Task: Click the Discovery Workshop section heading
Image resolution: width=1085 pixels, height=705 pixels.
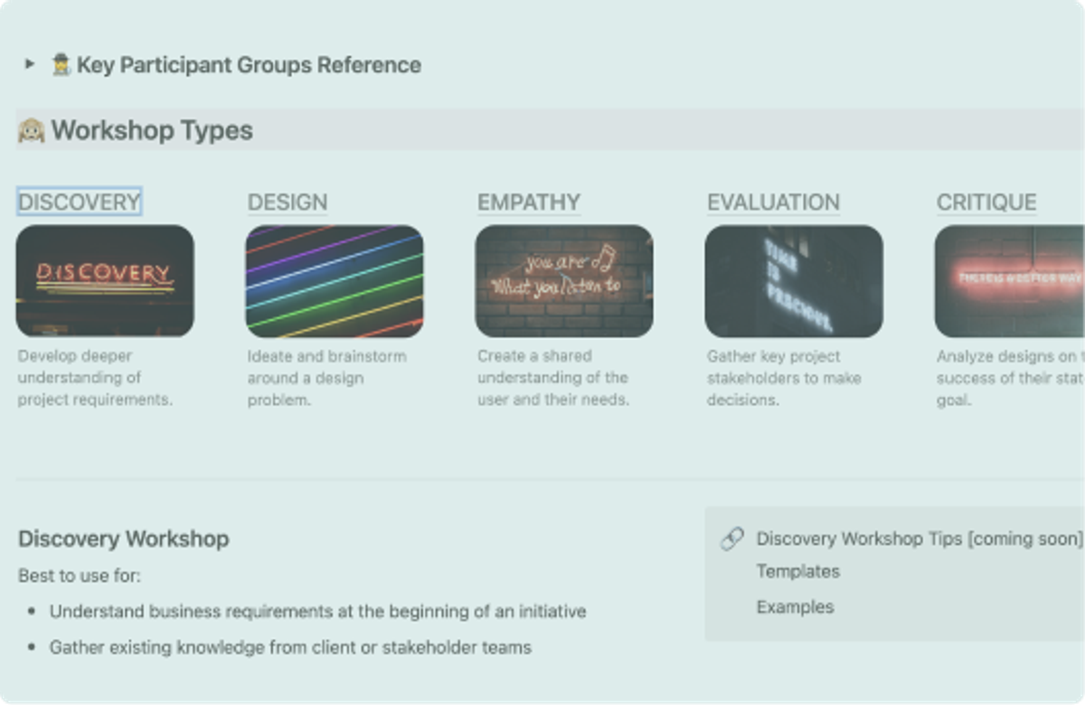Action: coord(124,539)
